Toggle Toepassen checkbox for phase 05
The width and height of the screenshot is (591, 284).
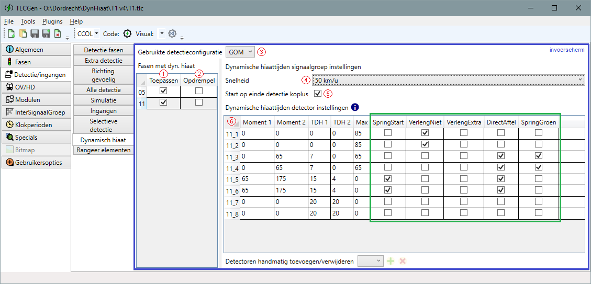(163, 91)
